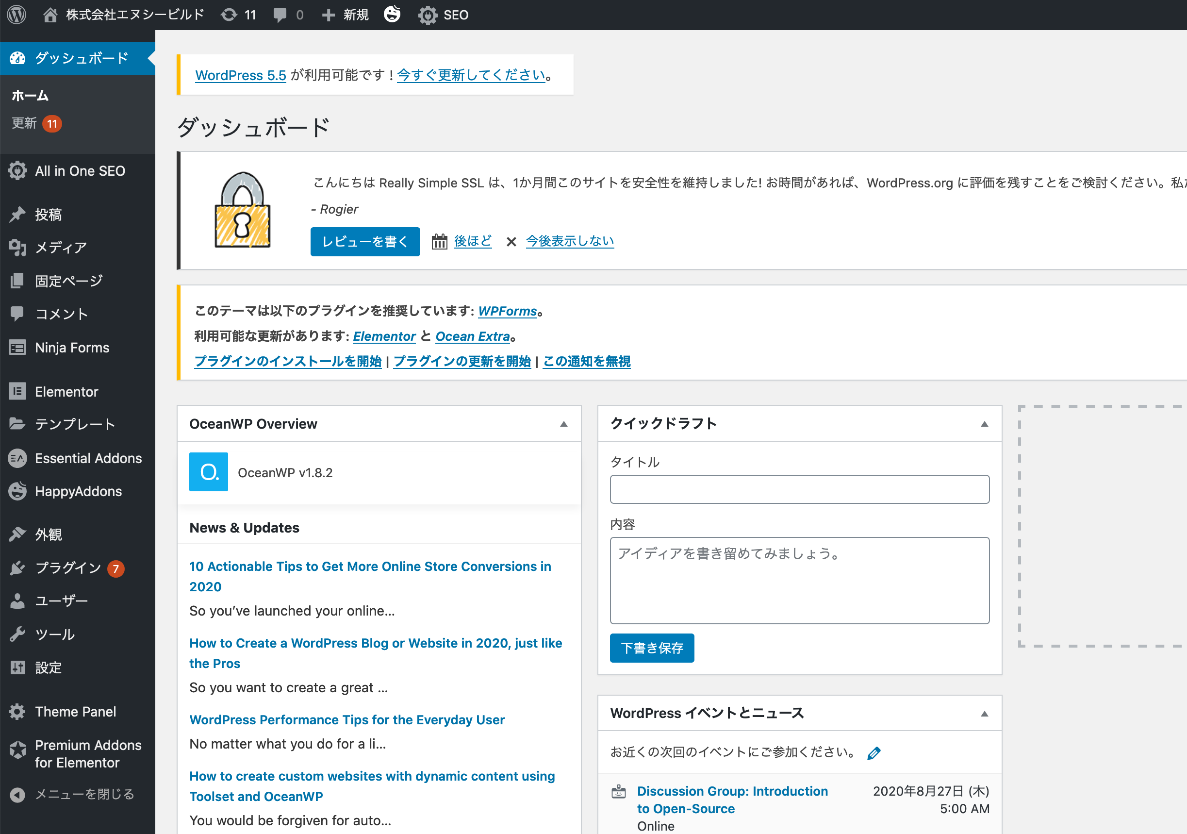The width and height of the screenshot is (1187, 834).
Task: Collapse sidebar with メニューを閉じる
Action: pos(78,794)
